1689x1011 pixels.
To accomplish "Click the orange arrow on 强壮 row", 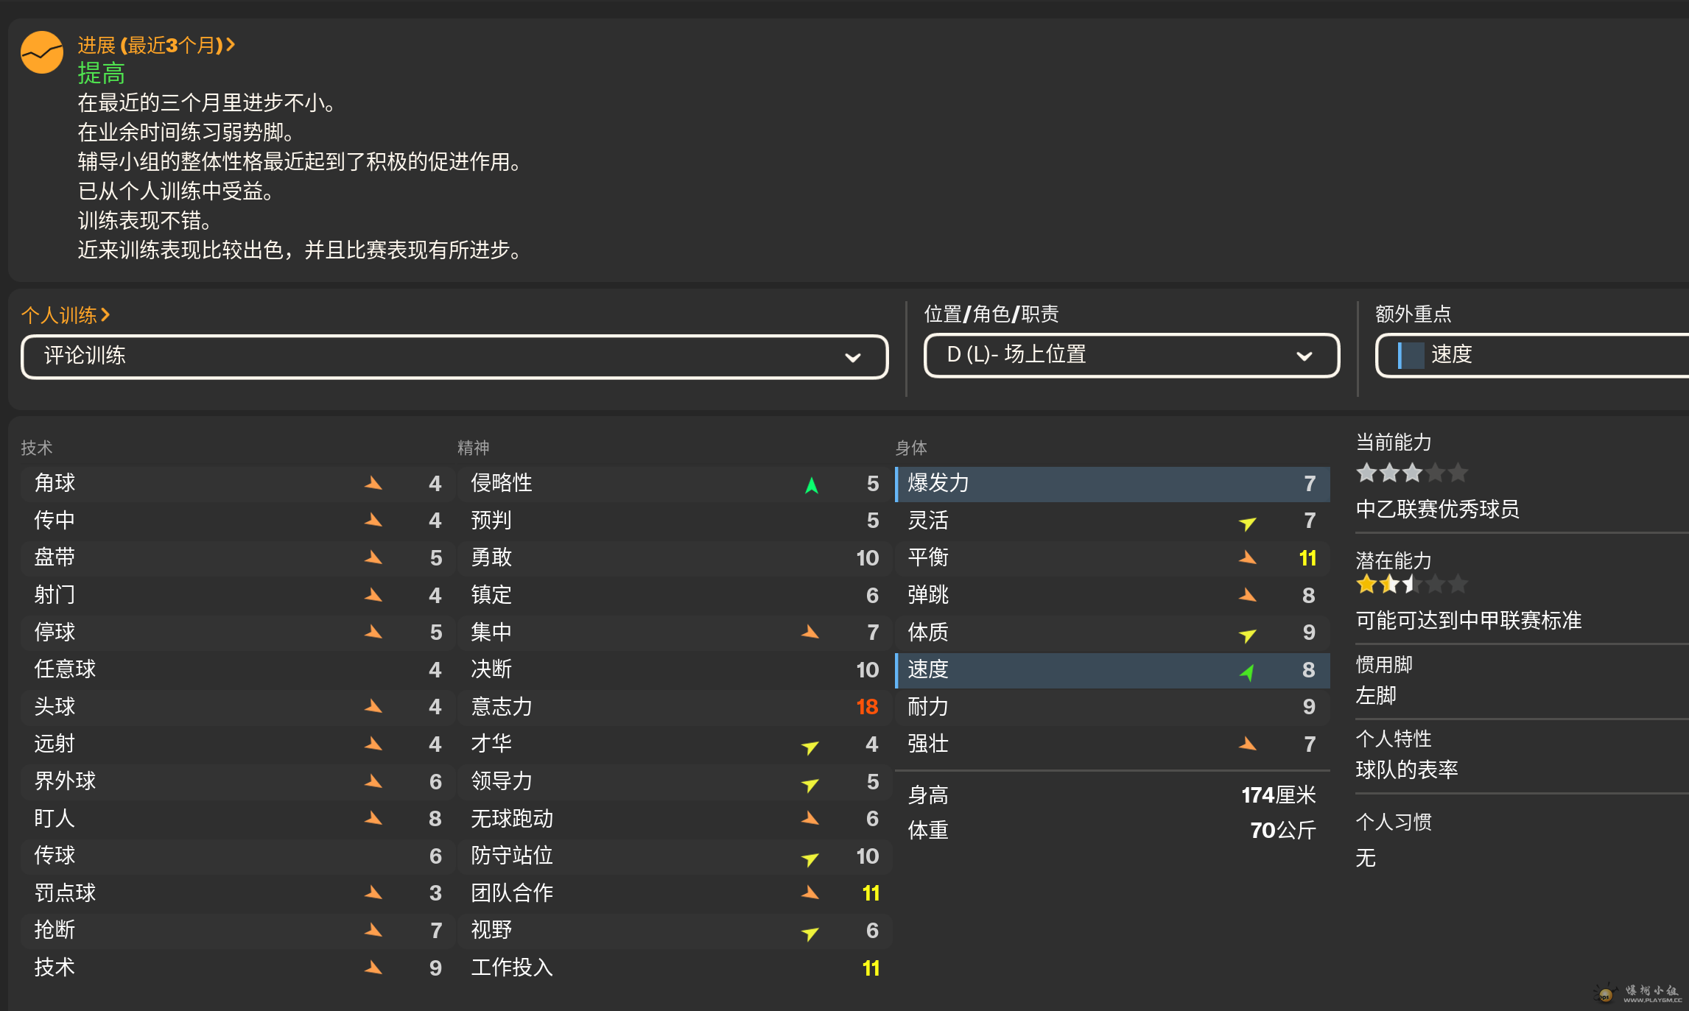I will pos(1247,744).
